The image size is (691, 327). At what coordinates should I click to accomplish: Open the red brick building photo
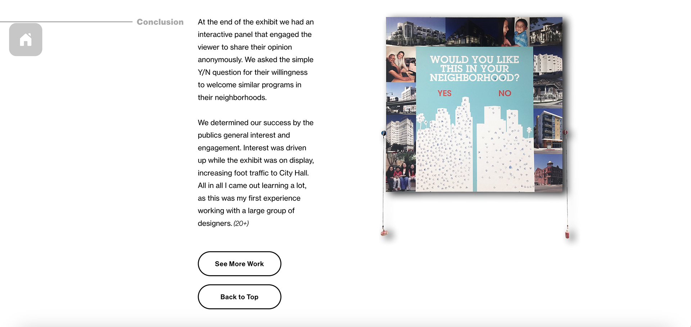(548, 172)
